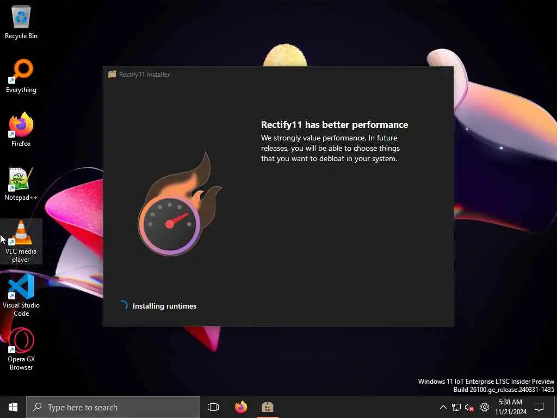Viewport: 557px width, 418px height.
Task: Click the 'Rectify11 has better performance' heading
Action: click(x=335, y=125)
